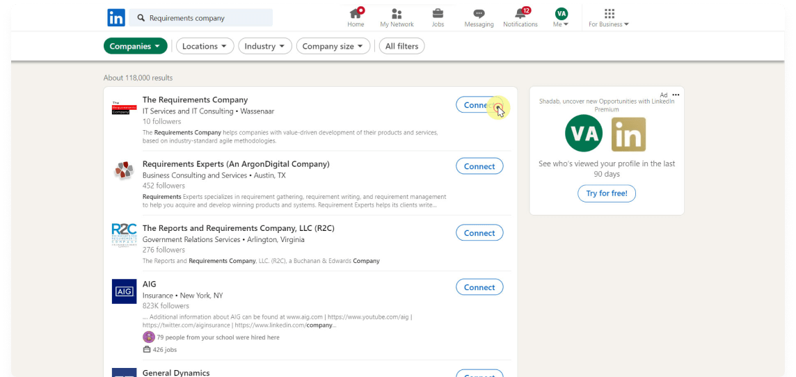
Task: Click 79 people from your school text
Action: pyautogui.click(x=218, y=337)
